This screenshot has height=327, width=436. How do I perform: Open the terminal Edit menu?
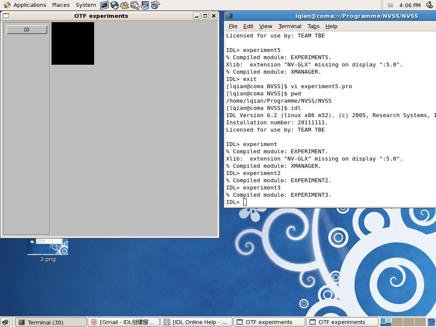[248, 26]
